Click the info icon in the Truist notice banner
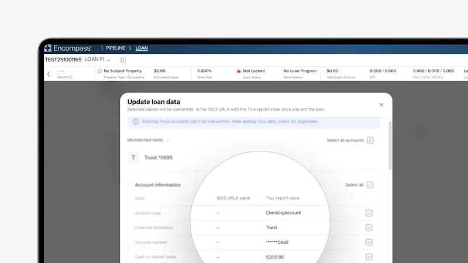Screen dimensions: 468x263 (136, 122)
